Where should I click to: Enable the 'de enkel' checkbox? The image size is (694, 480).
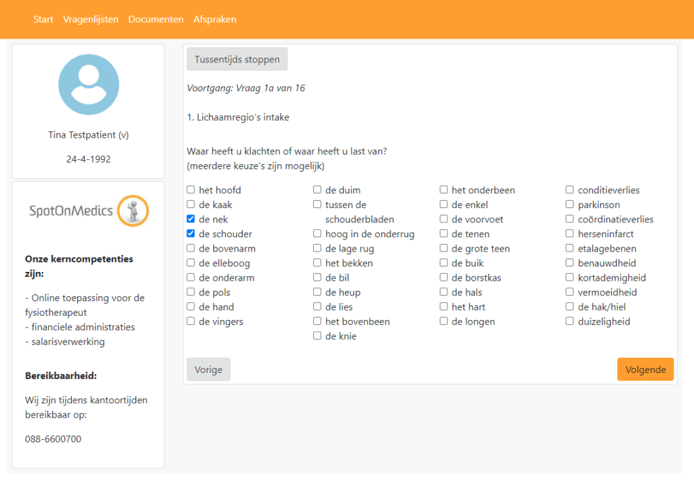click(444, 205)
